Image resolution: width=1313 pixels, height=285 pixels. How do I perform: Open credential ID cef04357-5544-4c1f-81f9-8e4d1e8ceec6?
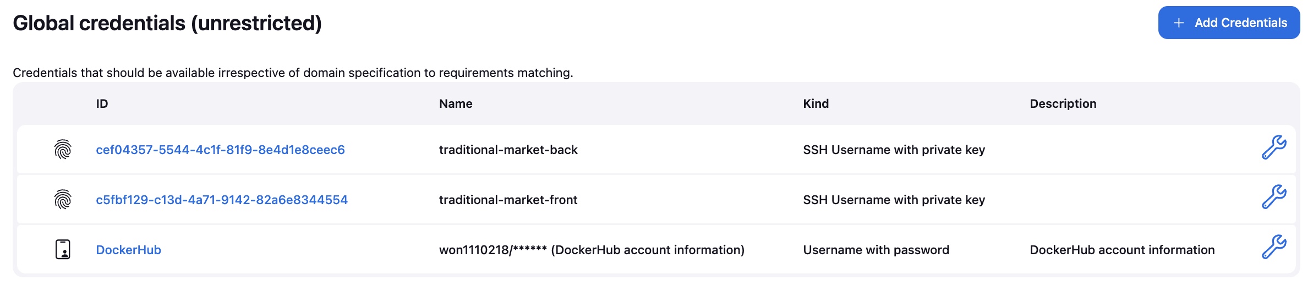tap(220, 150)
